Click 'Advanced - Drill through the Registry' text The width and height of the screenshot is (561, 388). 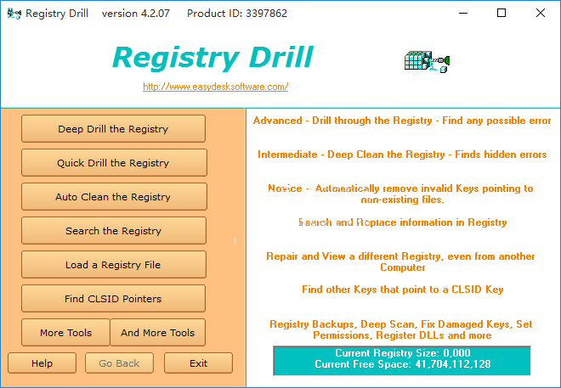coord(402,121)
